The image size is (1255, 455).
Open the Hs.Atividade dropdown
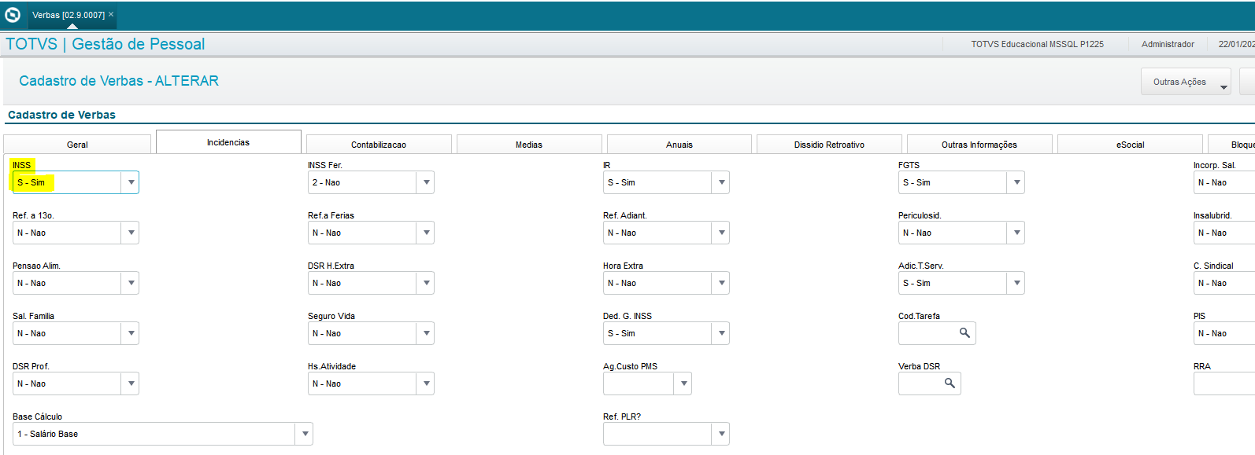click(x=426, y=383)
